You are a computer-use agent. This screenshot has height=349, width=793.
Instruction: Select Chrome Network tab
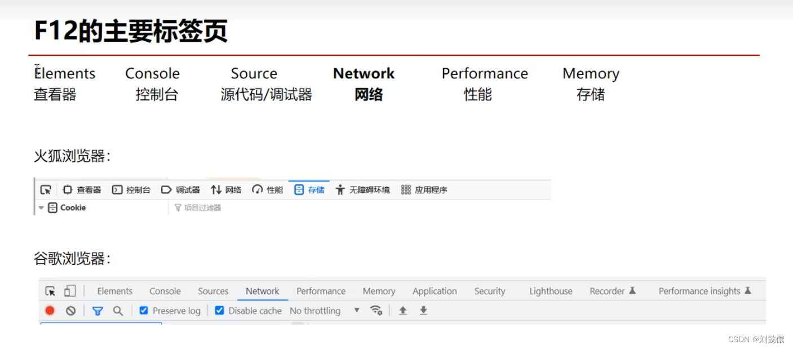pyautogui.click(x=263, y=291)
